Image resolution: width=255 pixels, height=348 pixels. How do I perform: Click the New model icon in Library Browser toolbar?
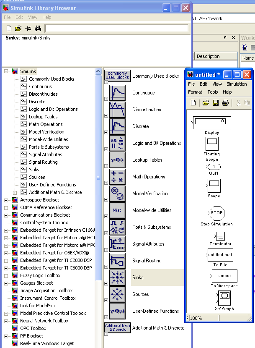point(9,28)
